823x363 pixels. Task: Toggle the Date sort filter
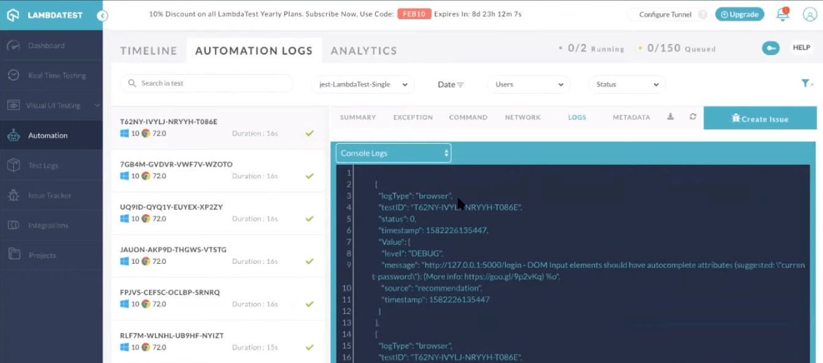coord(451,84)
